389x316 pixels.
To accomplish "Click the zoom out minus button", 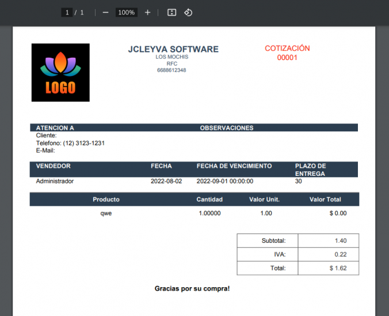I will click(x=105, y=12).
